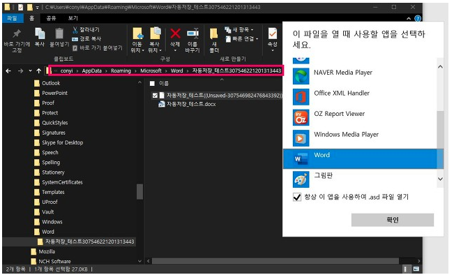Click the Paste shortcut (바로 가기 붙여넣기) command
Screen dimensions: 454x275
(98, 47)
